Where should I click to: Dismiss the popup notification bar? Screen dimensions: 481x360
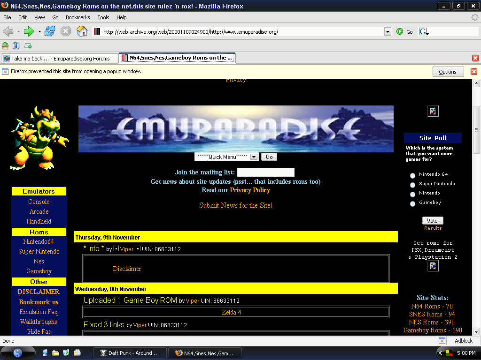coord(473,72)
